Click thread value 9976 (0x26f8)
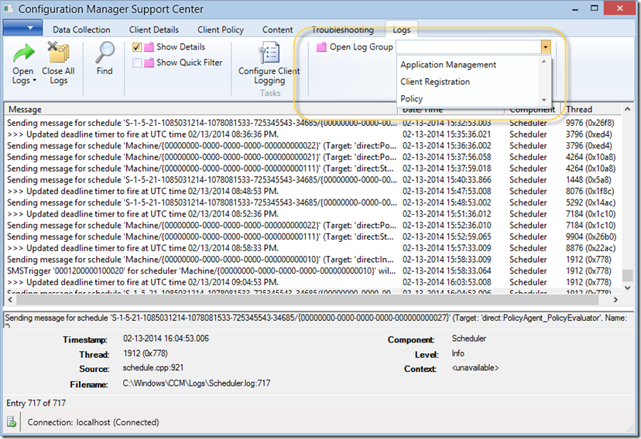Screen dimensions: 641x439 pyautogui.click(x=590, y=123)
